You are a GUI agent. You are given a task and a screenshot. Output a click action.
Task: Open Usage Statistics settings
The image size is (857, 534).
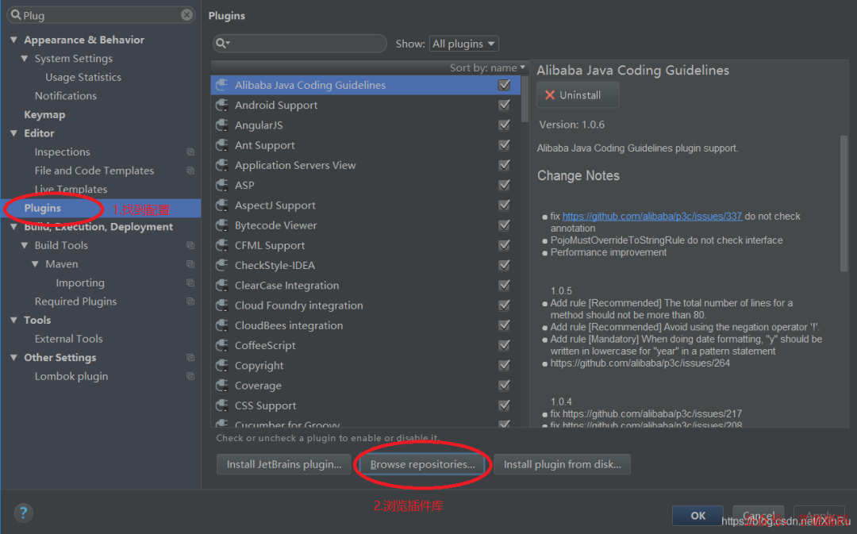pos(83,77)
